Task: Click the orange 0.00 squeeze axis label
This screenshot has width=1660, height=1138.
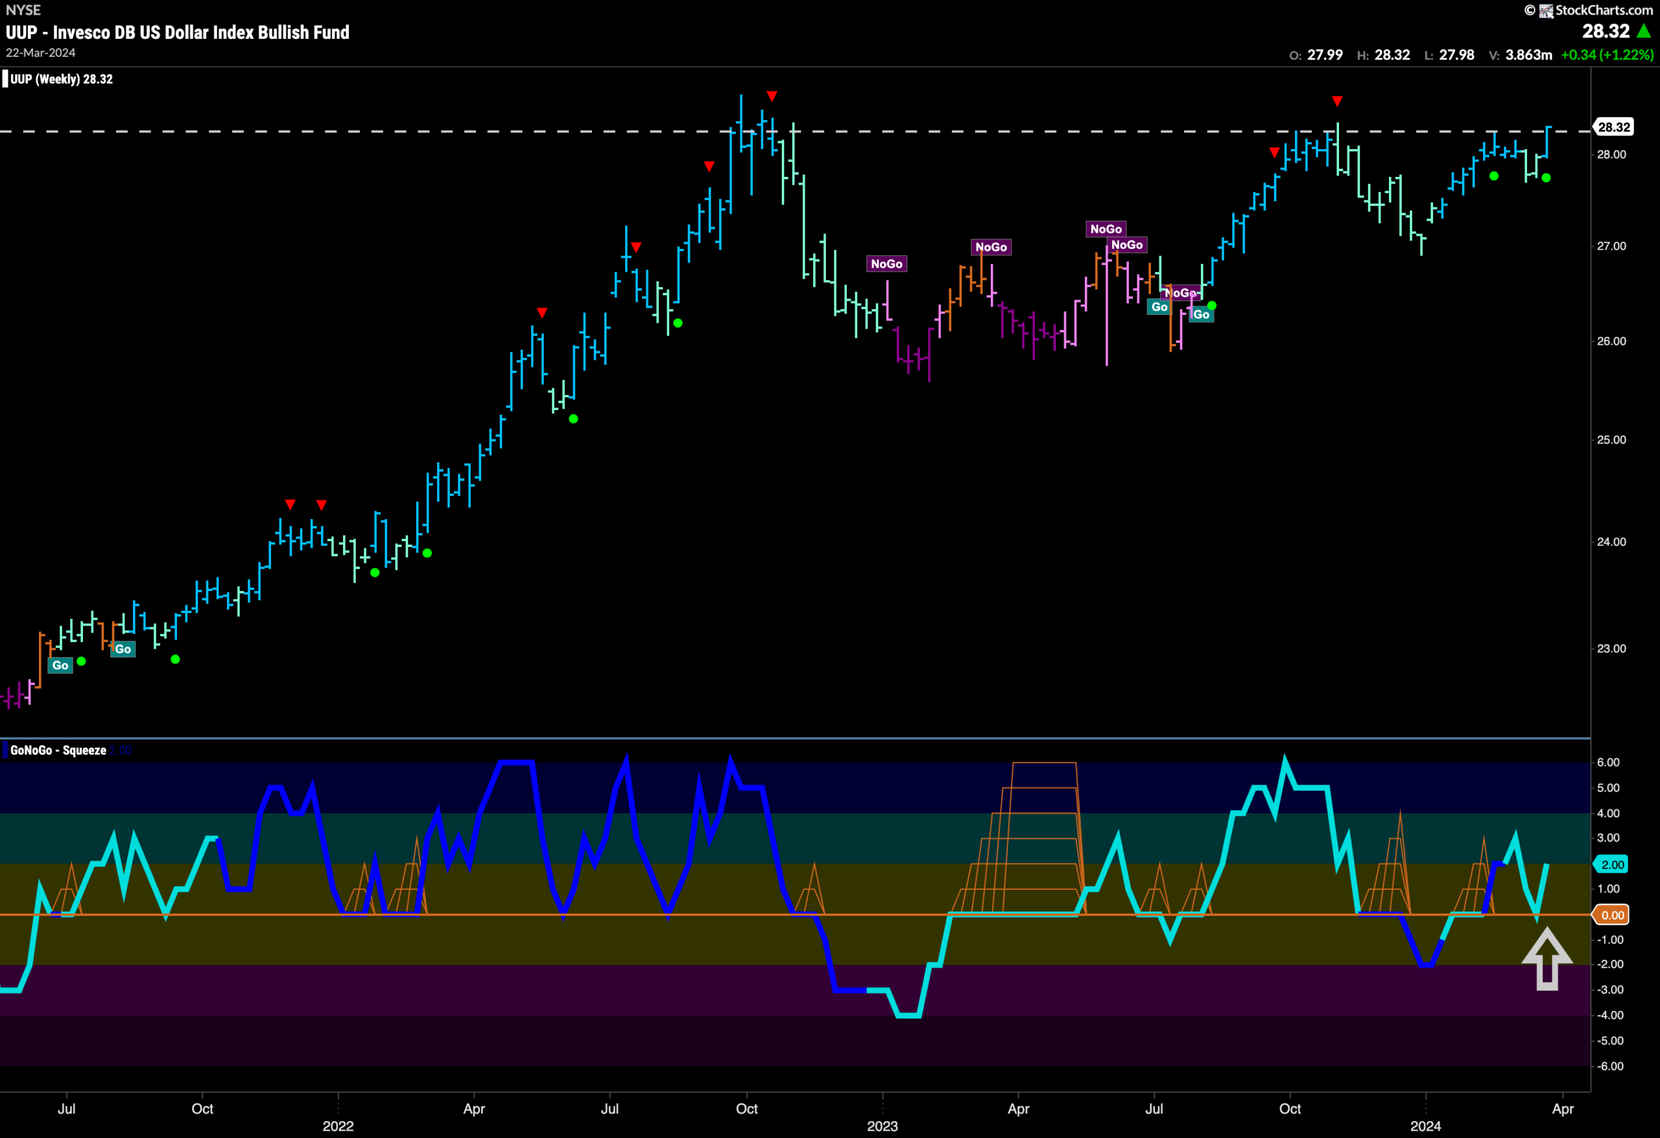Action: (1612, 914)
